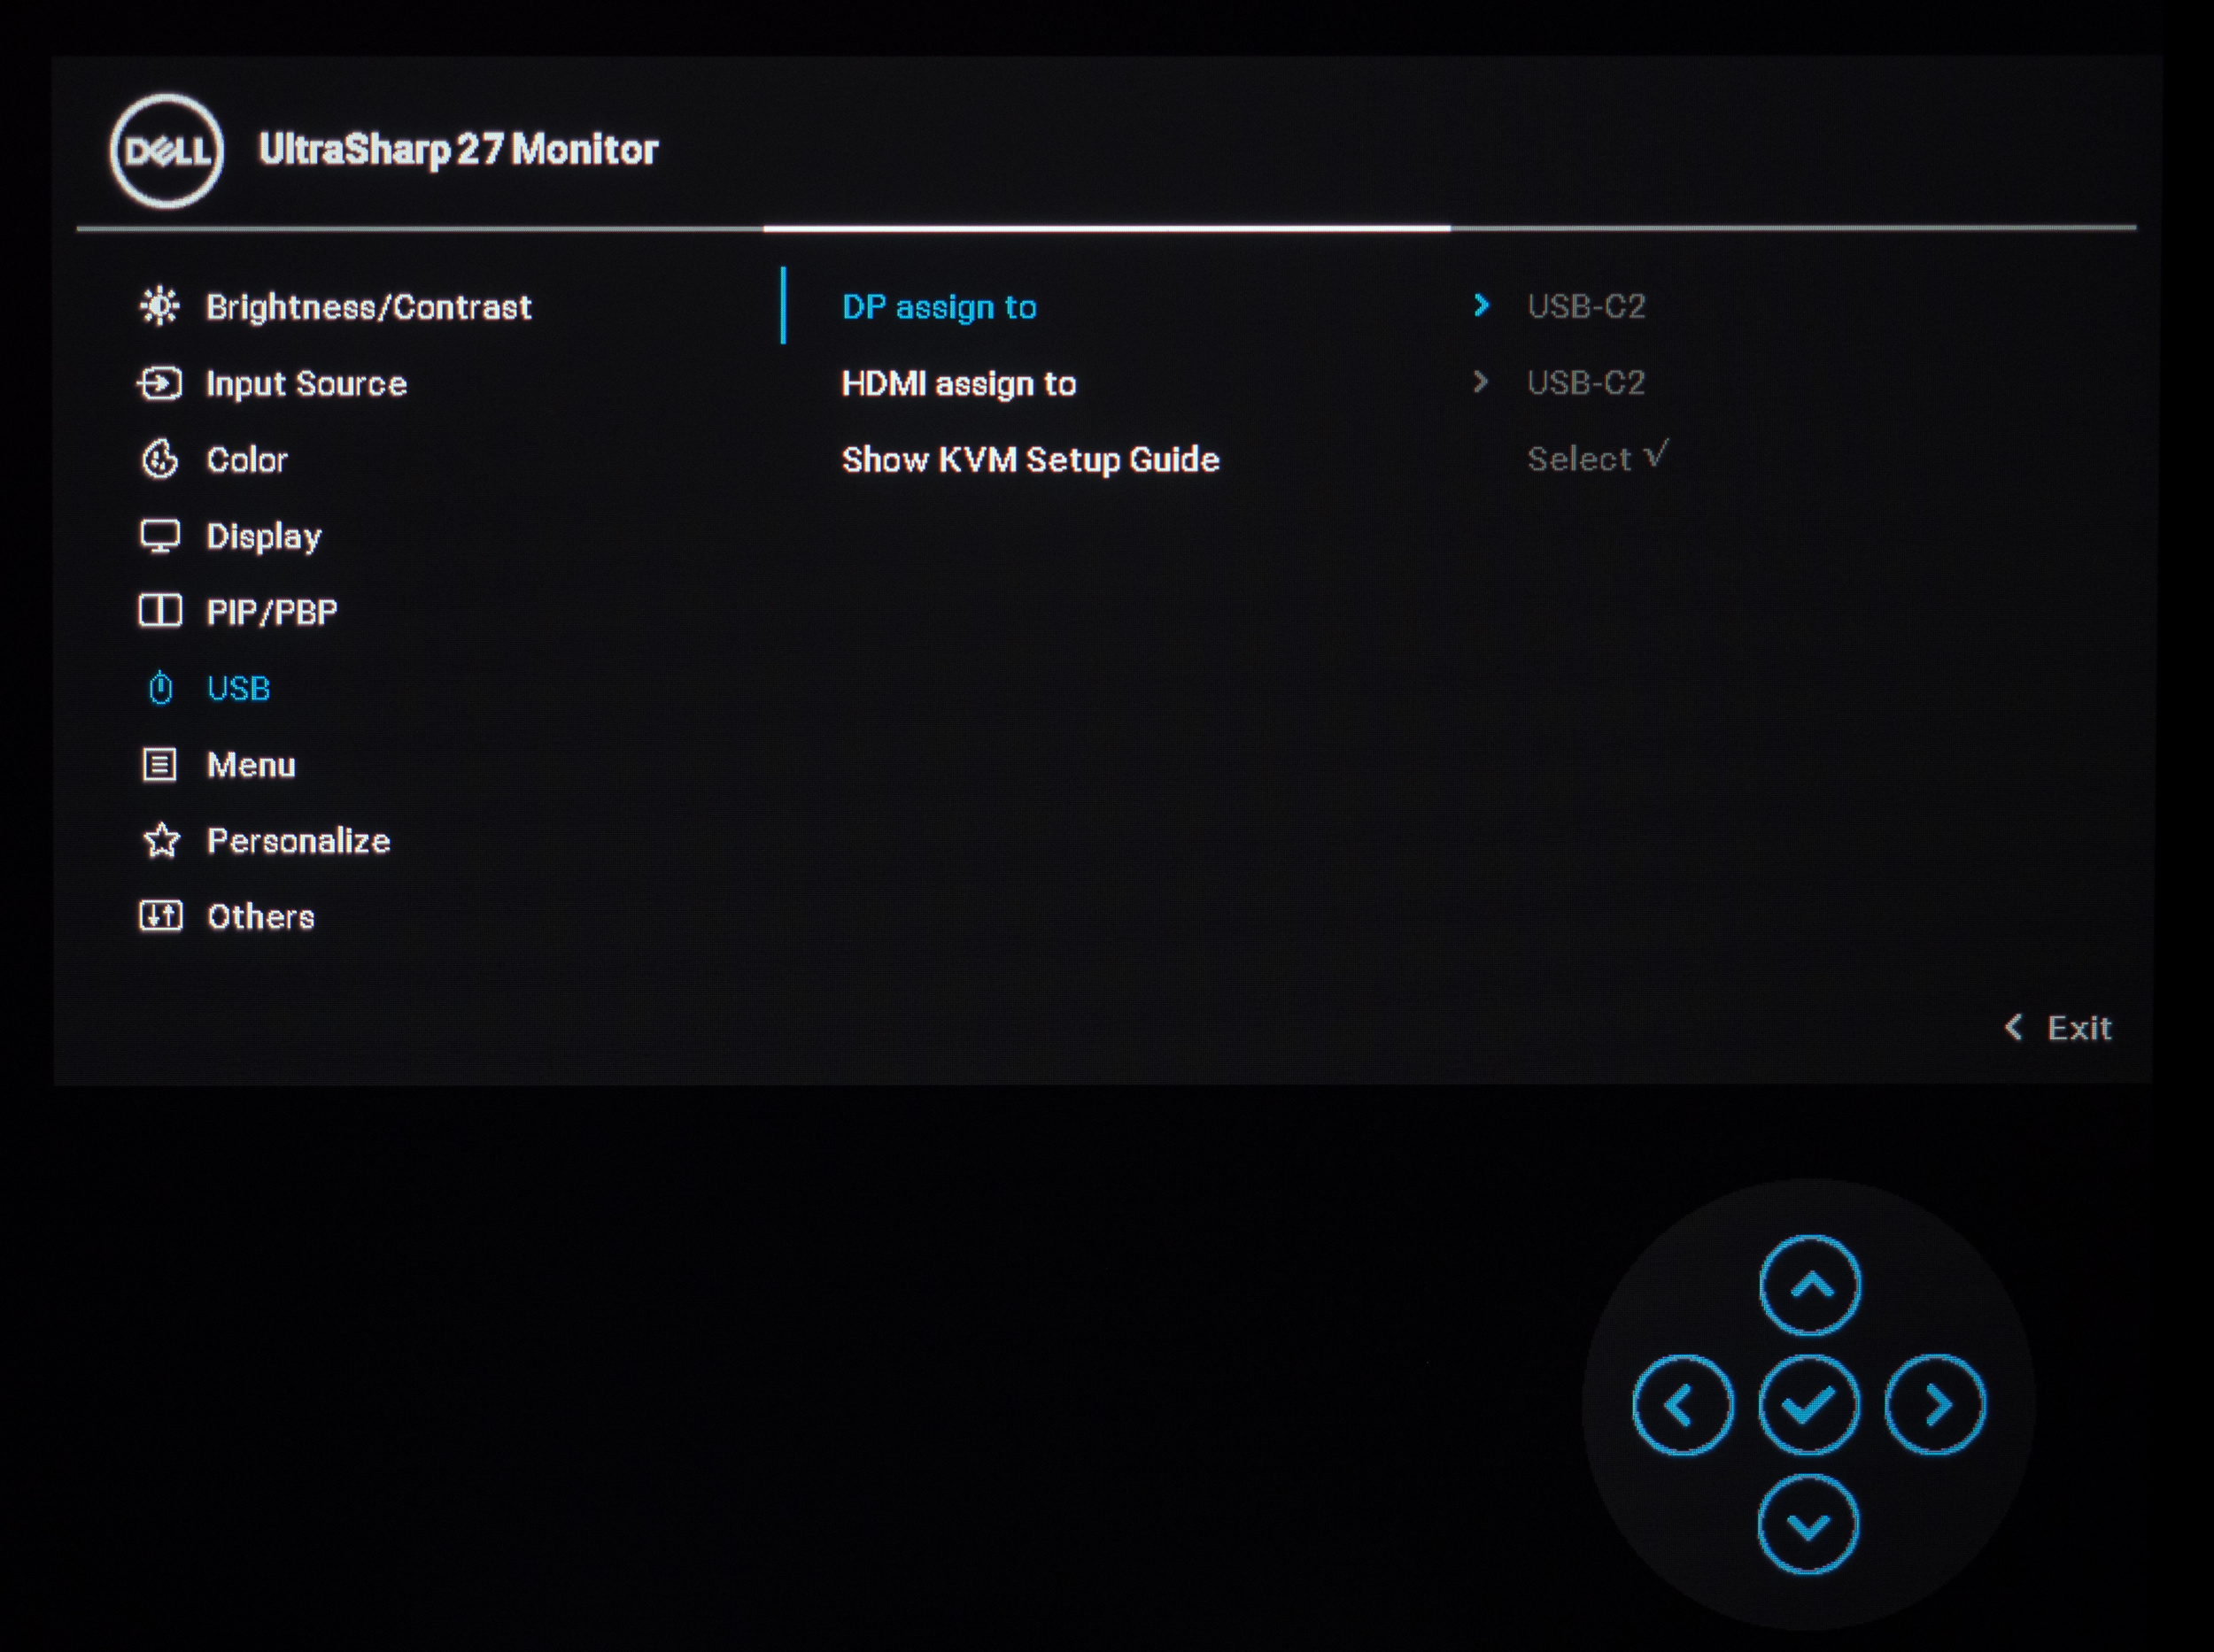Click the Personalize star icon
The height and width of the screenshot is (1652, 2214).
tap(161, 841)
